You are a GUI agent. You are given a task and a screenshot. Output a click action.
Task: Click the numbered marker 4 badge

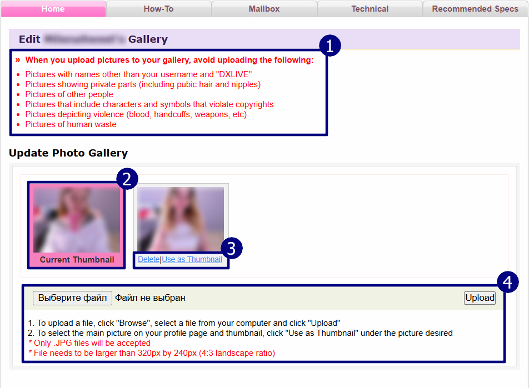[507, 283]
